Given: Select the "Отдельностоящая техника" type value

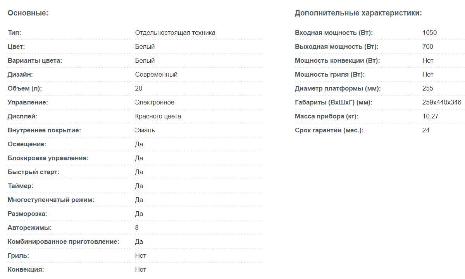Looking at the screenshot, I should 175,33.
